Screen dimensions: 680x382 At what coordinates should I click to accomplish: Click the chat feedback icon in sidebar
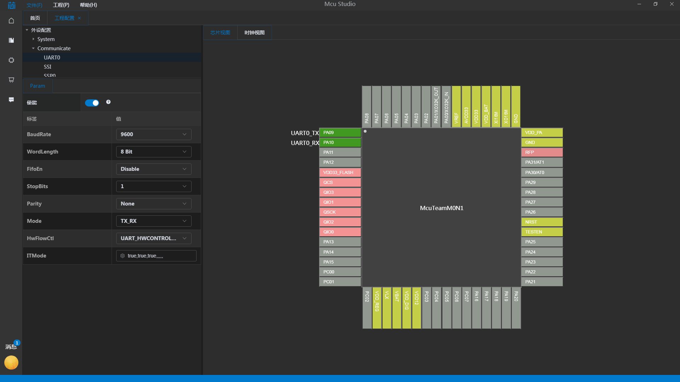point(11,100)
